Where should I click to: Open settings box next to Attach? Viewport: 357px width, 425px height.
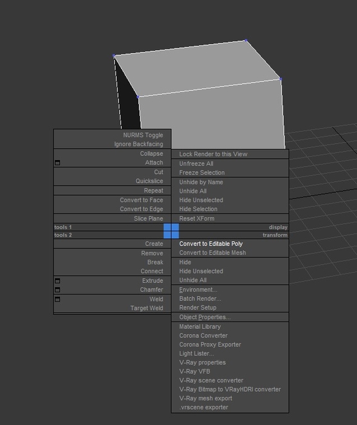pyautogui.click(x=57, y=163)
